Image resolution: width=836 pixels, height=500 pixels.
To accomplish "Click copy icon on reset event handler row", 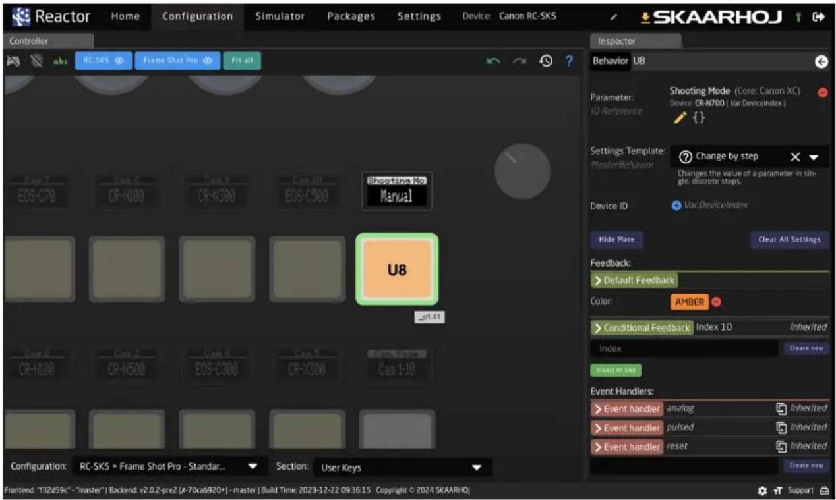I will pyautogui.click(x=781, y=447).
